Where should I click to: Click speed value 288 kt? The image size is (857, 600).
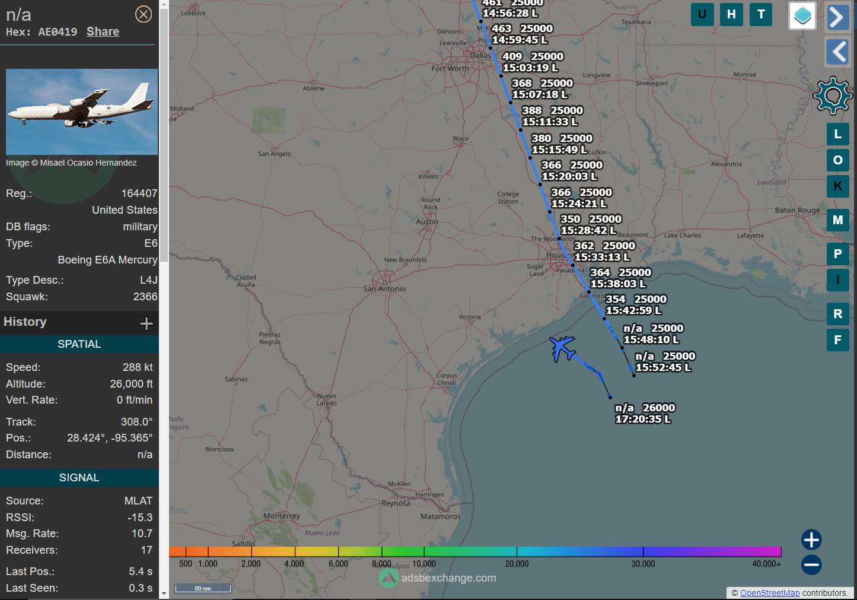(138, 367)
